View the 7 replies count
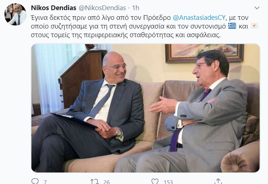Image resolution: width=268 pixels, height=184 pixels. coord(45,182)
